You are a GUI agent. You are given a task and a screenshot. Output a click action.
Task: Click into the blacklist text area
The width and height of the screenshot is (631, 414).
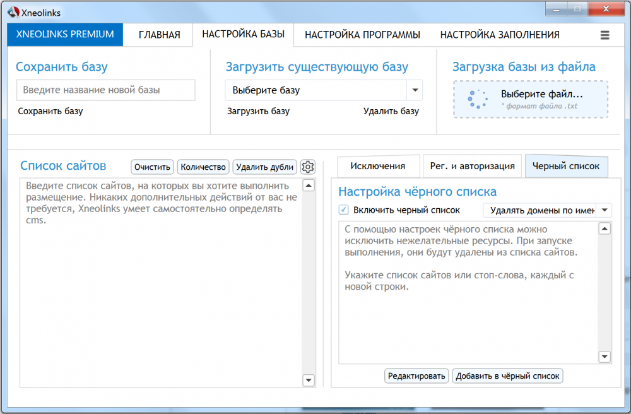coord(468,292)
